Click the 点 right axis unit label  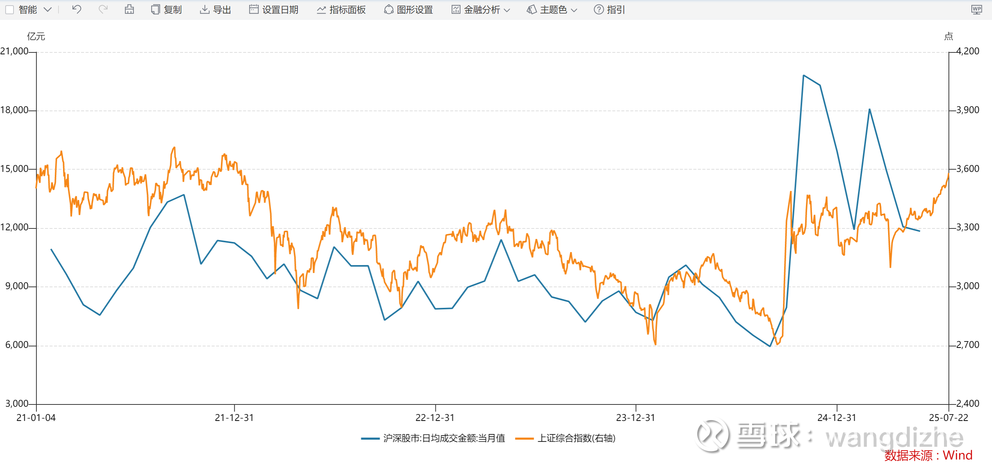[x=948, y=37]
